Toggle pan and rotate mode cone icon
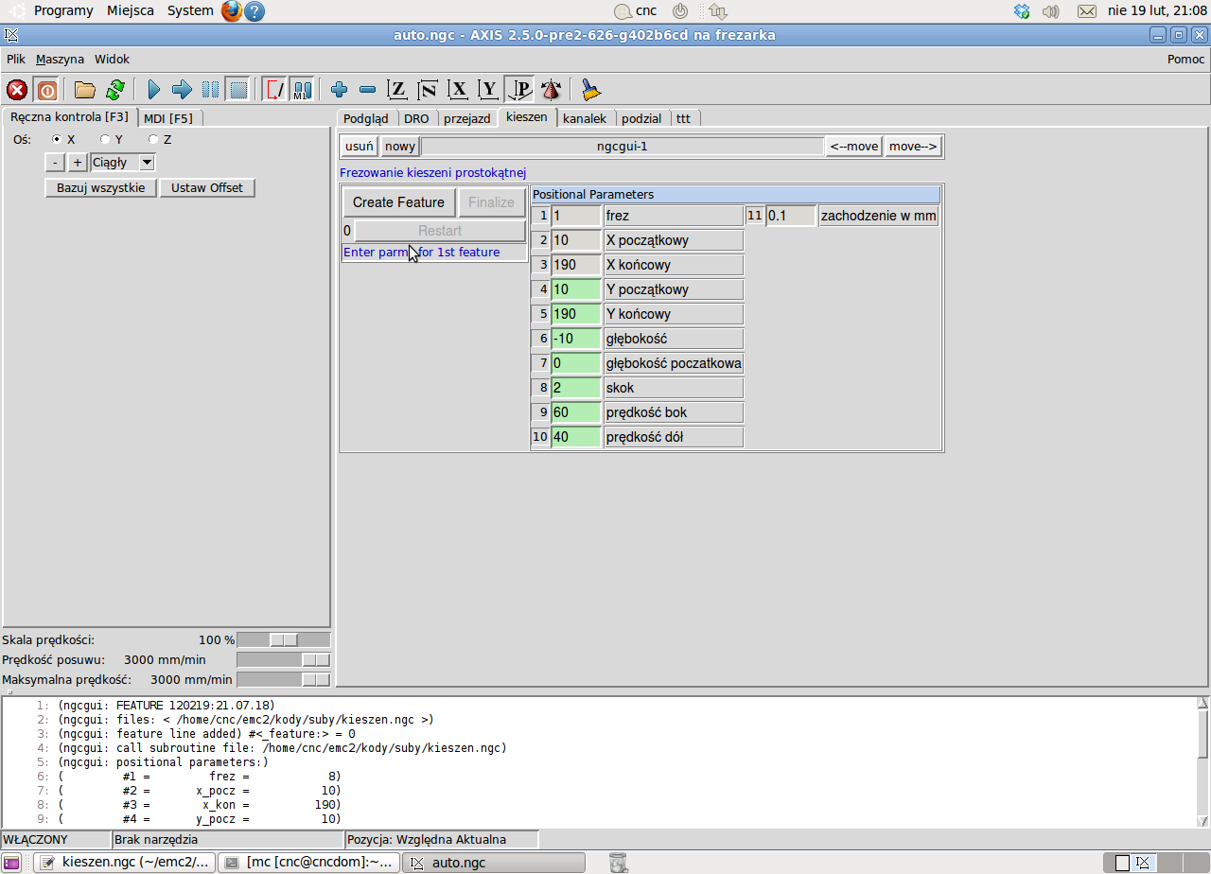 click(x=551, y=90)
